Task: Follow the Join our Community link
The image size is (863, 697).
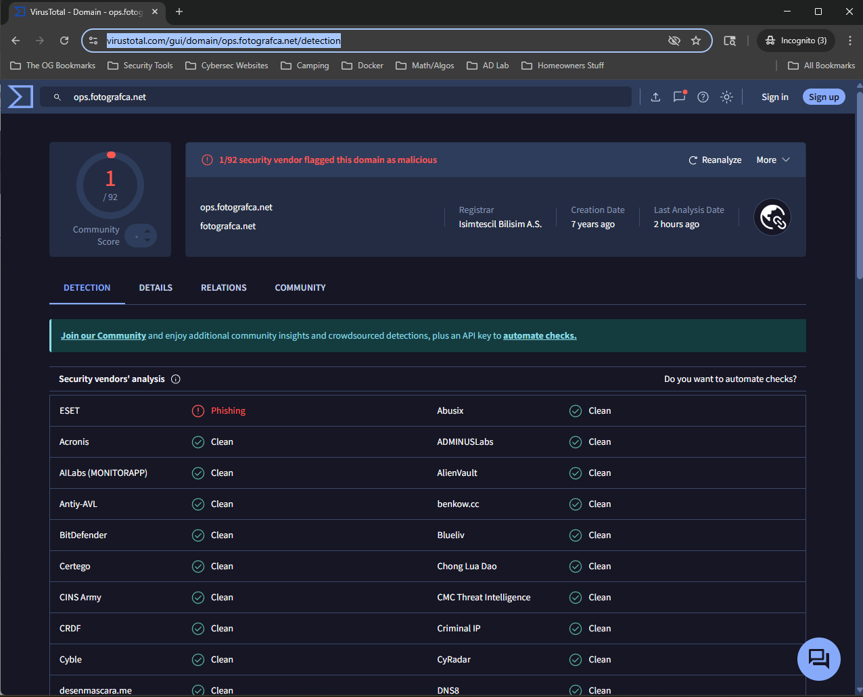Action: [x=103, y=335]
